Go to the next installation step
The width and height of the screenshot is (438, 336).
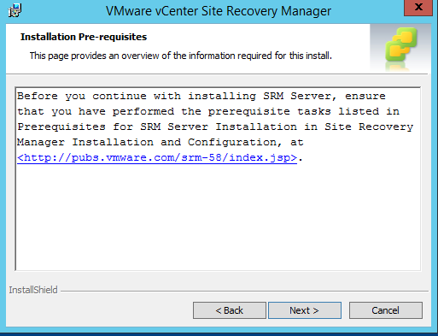click(x=305, y=310)
